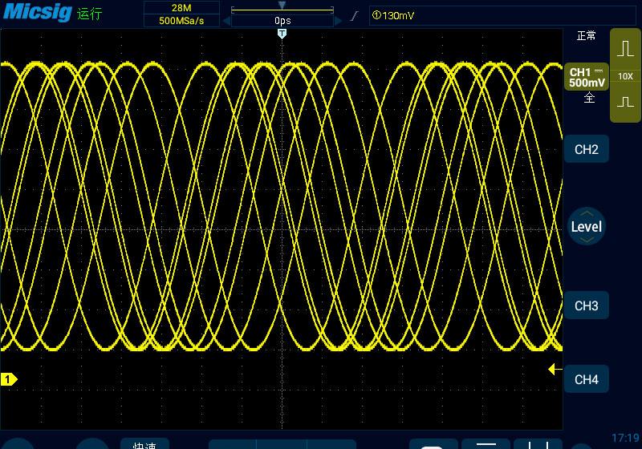Tap the 10X probe attenuation label

625,76
